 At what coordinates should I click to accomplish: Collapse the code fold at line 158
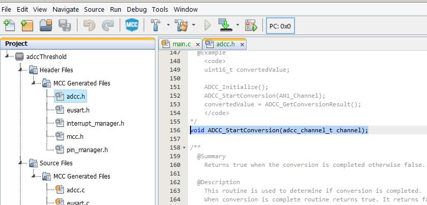[x=184, y=148]
